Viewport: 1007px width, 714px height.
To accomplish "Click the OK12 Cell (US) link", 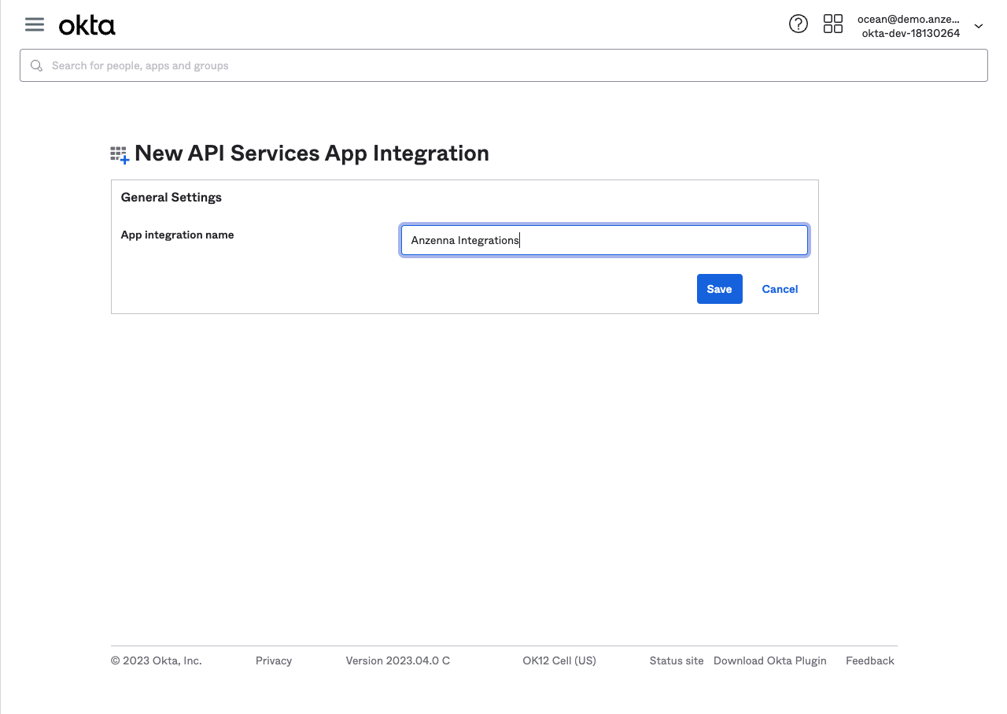I will tap(559, 660).
